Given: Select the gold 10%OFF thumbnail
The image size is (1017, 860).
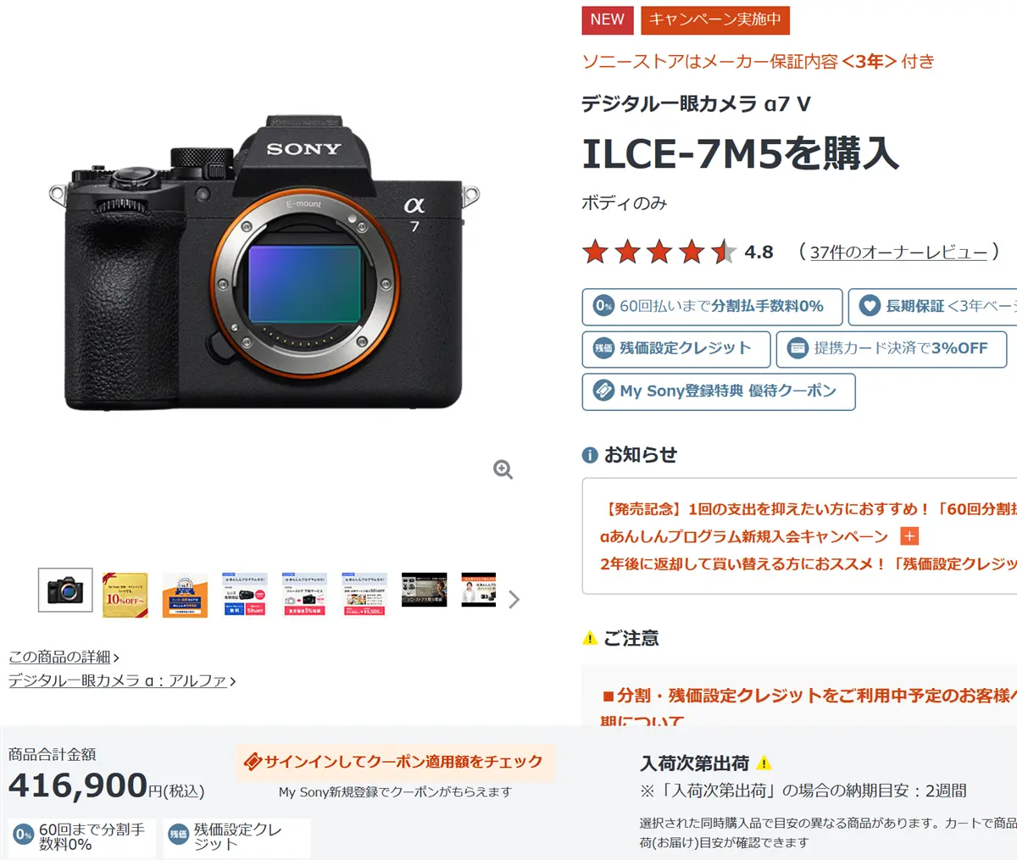Looking at the screenshot, I should click(x=125, y=594).
